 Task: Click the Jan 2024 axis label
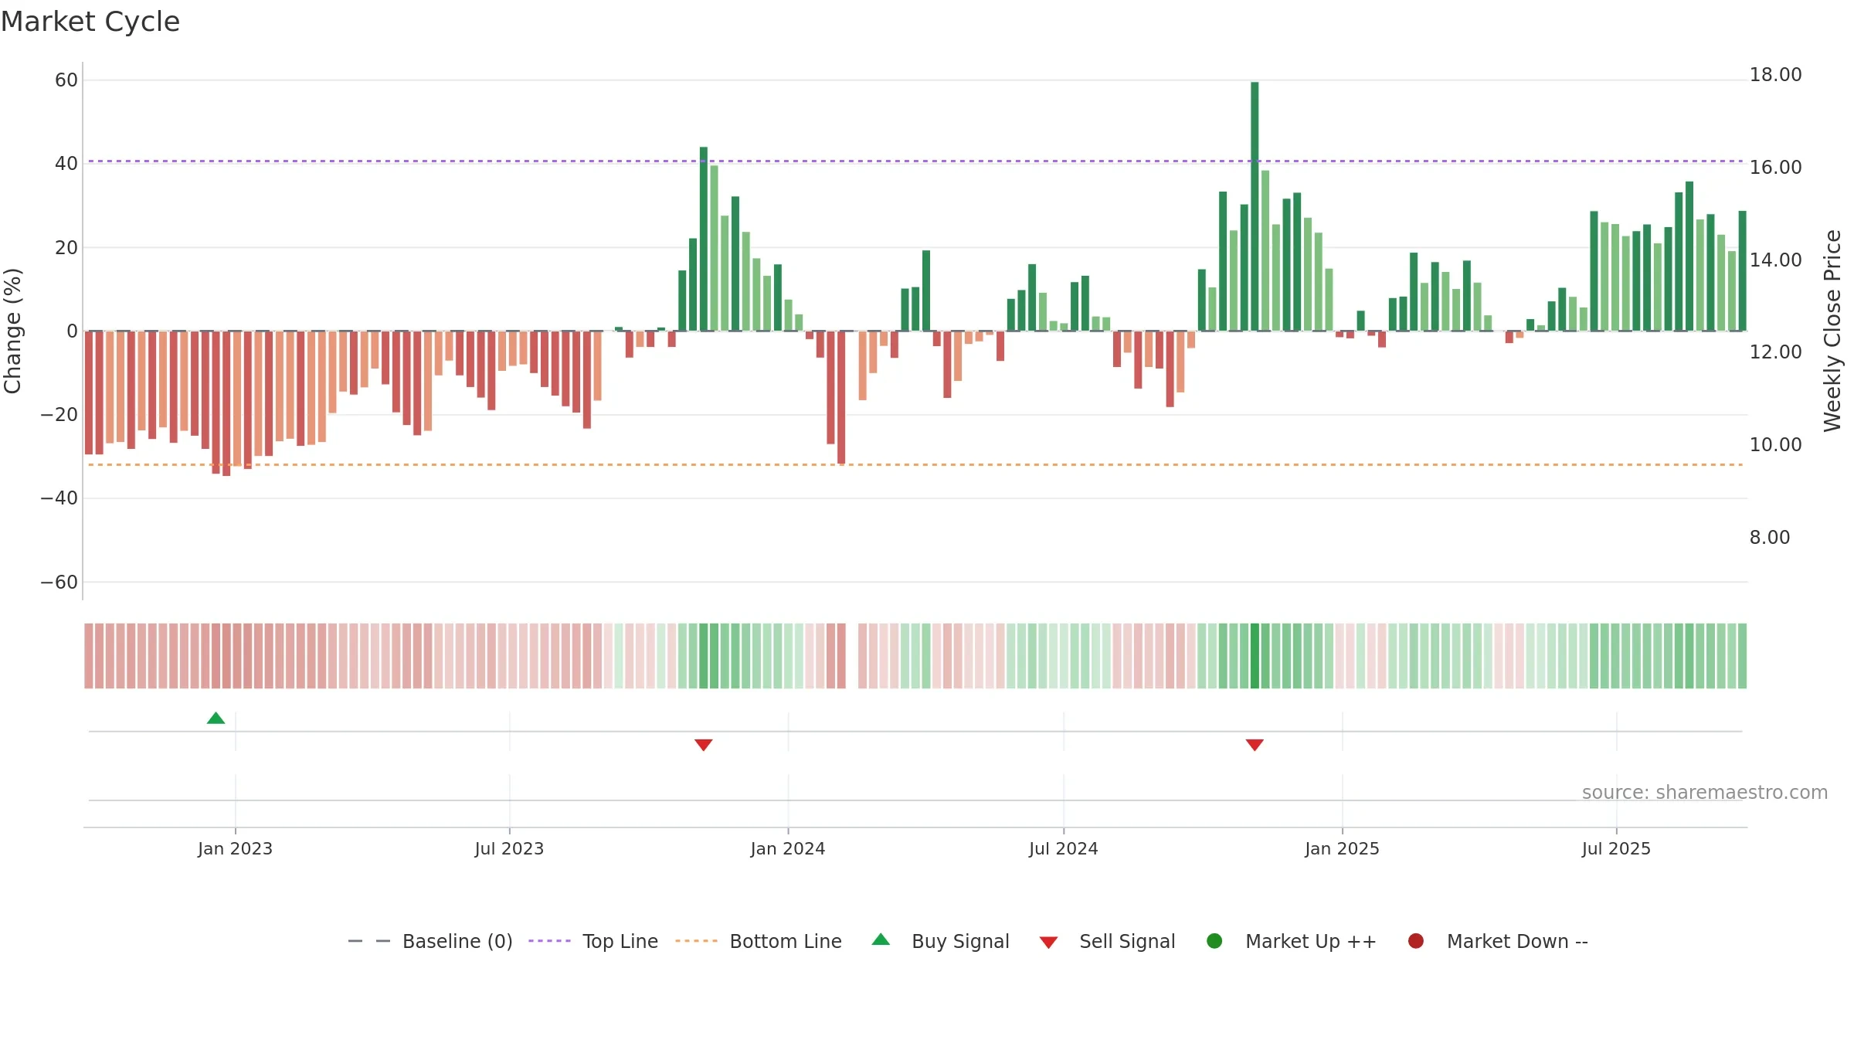point(788,848)
